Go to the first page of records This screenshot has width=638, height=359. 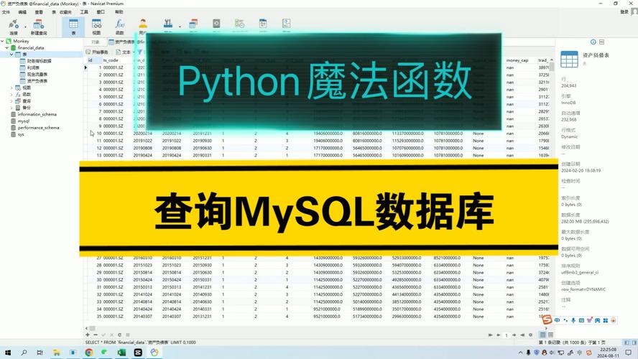(490, 335)
